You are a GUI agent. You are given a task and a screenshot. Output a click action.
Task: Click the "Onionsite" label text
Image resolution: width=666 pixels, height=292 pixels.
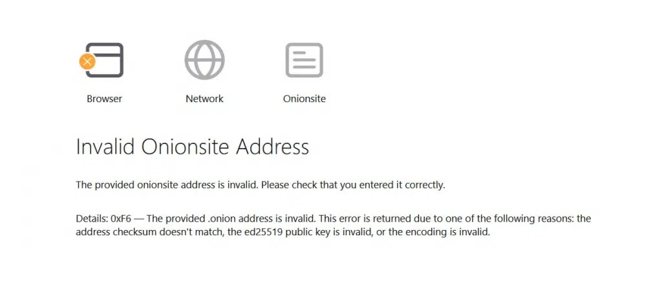coord(304,99)
